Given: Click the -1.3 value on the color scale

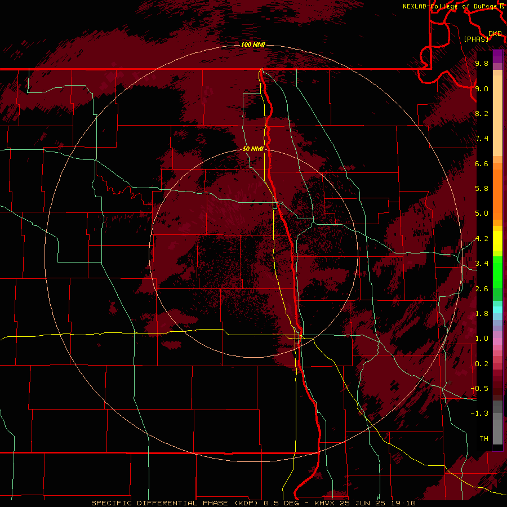Looking at the screenshot, I should tap(479, 413).
